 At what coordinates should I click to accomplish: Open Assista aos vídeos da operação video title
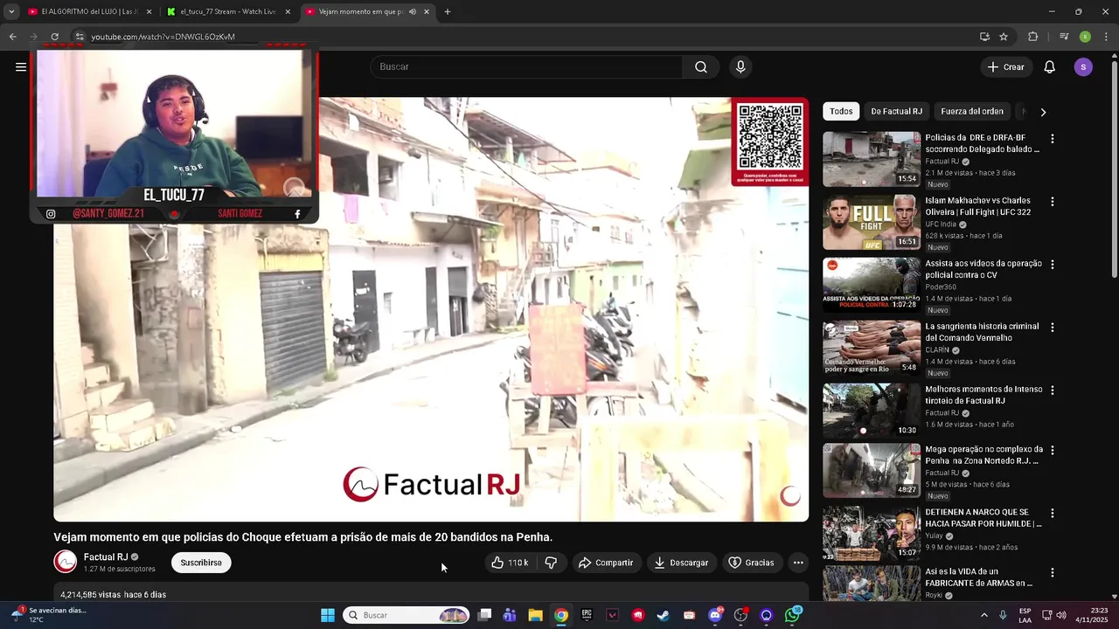983,269
